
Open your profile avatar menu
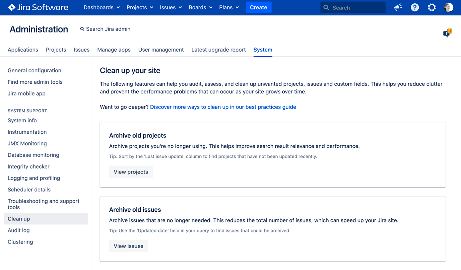(x=448, y=7)
